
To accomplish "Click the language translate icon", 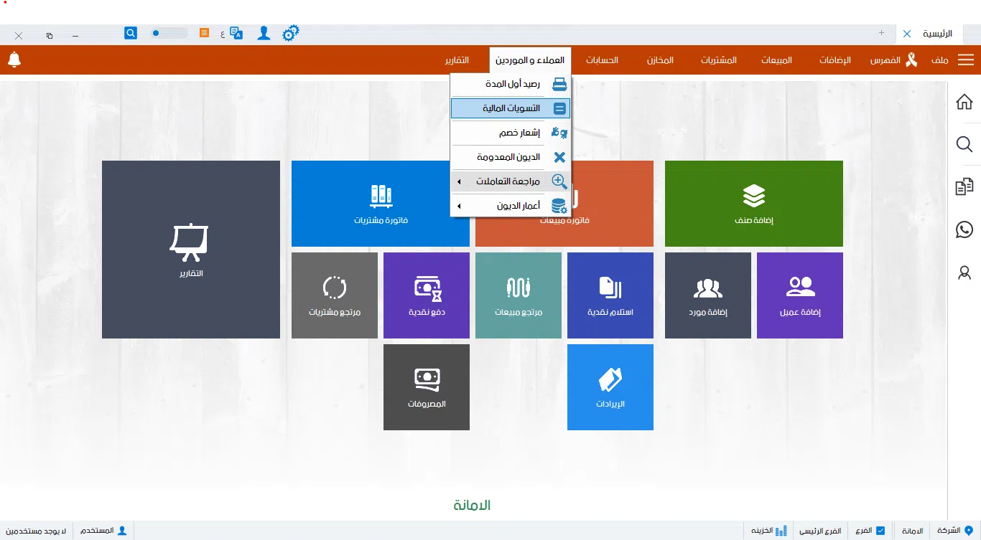I will tap(236, 33).
